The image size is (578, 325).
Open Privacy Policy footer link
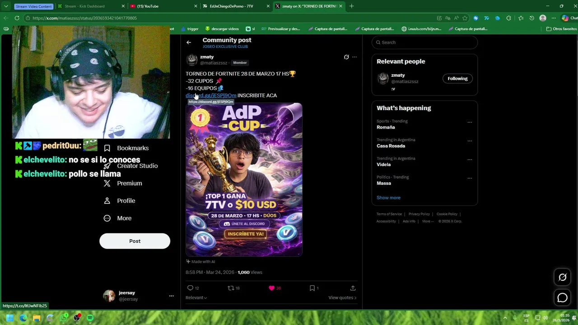point(419,214)
